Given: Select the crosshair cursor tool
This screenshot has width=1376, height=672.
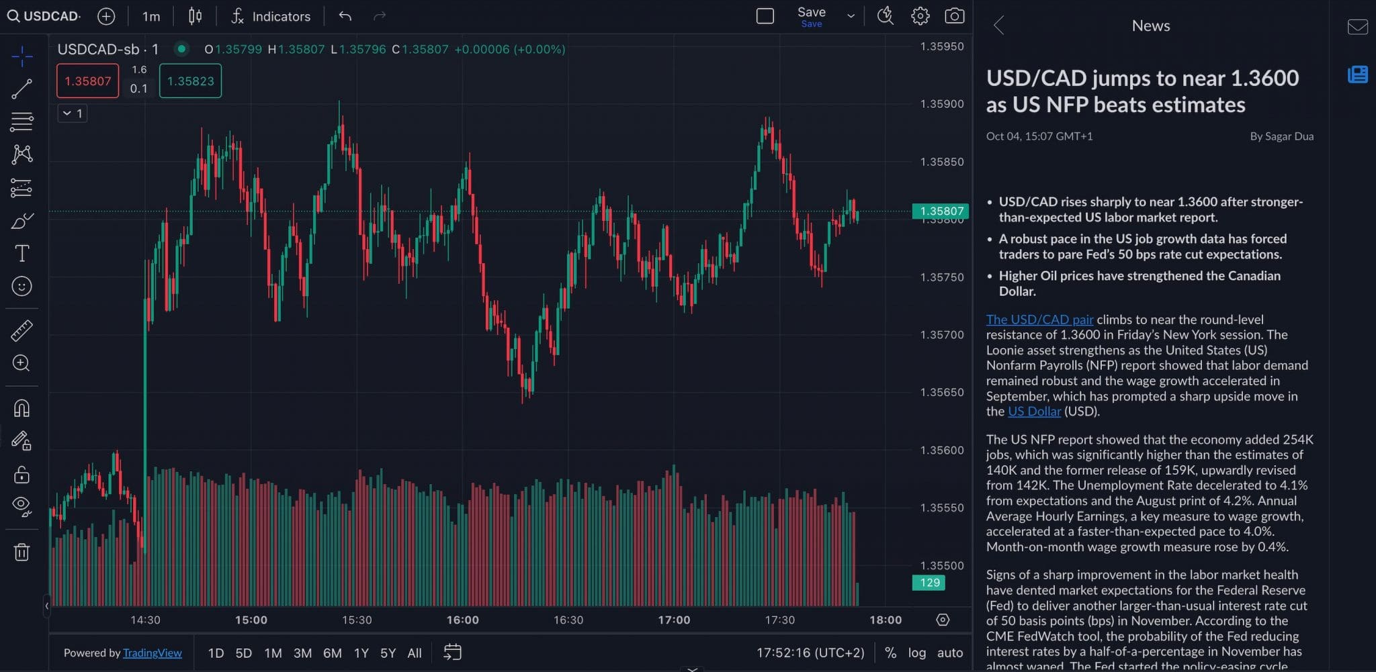Looking at the screenshot, I should click(x=22, y=56).
